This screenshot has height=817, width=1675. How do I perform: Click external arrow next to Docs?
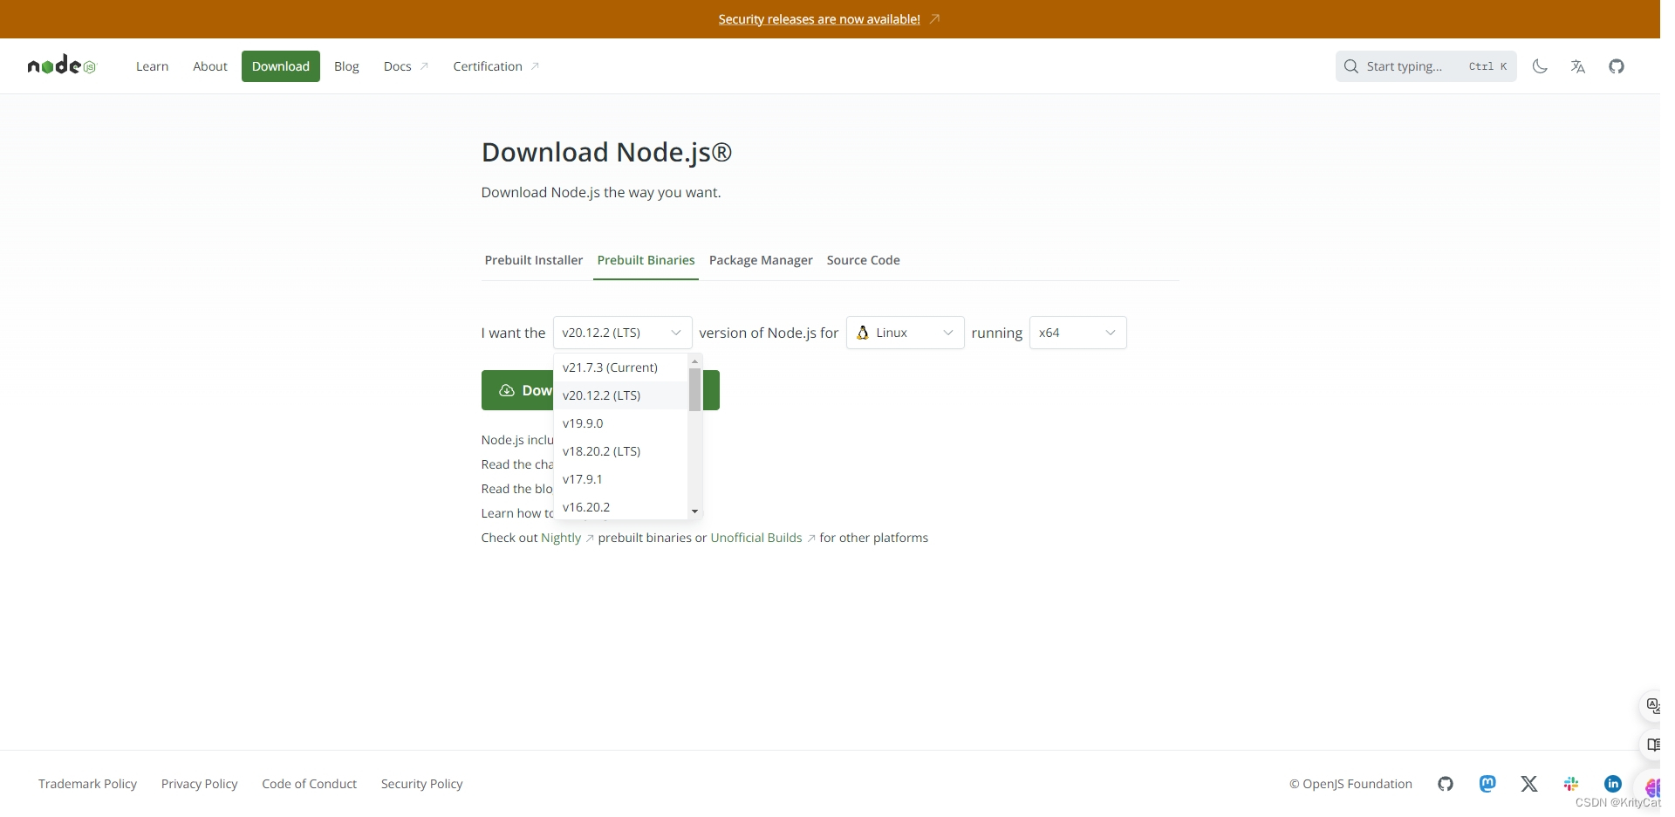pyautogui.click(x=424, y=66)
